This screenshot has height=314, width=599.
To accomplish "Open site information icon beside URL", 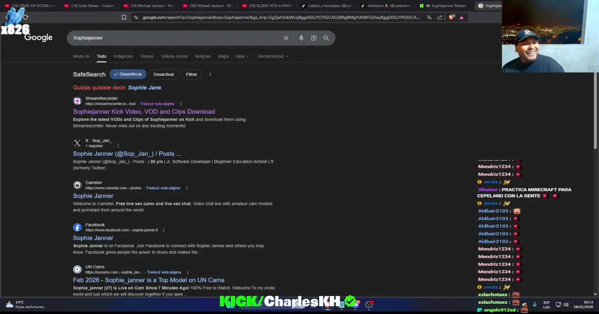I will (x=136, y=17).
